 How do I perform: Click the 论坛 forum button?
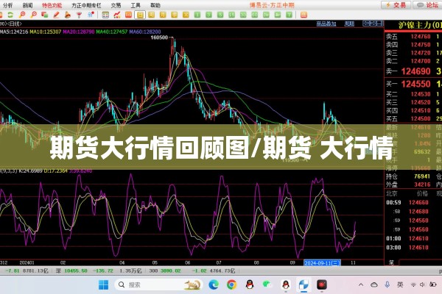click(427, 5)
